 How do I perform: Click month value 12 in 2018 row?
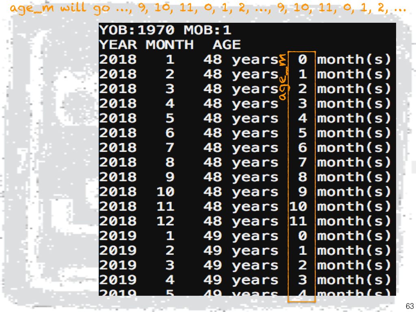tap(165, 221)
